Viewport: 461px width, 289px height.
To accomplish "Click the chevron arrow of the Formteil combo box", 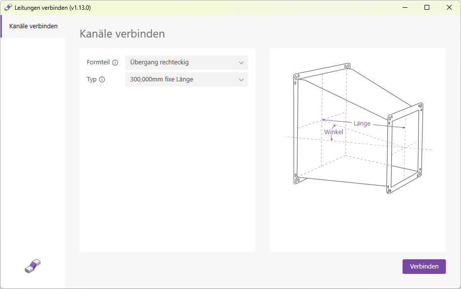I will click(x=241, y=62).
